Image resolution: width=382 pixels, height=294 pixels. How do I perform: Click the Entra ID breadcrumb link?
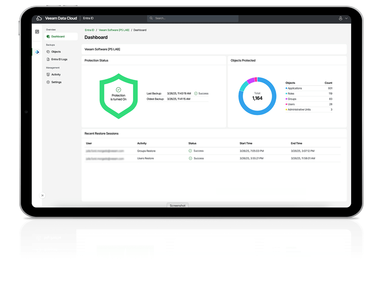point(89,30)
